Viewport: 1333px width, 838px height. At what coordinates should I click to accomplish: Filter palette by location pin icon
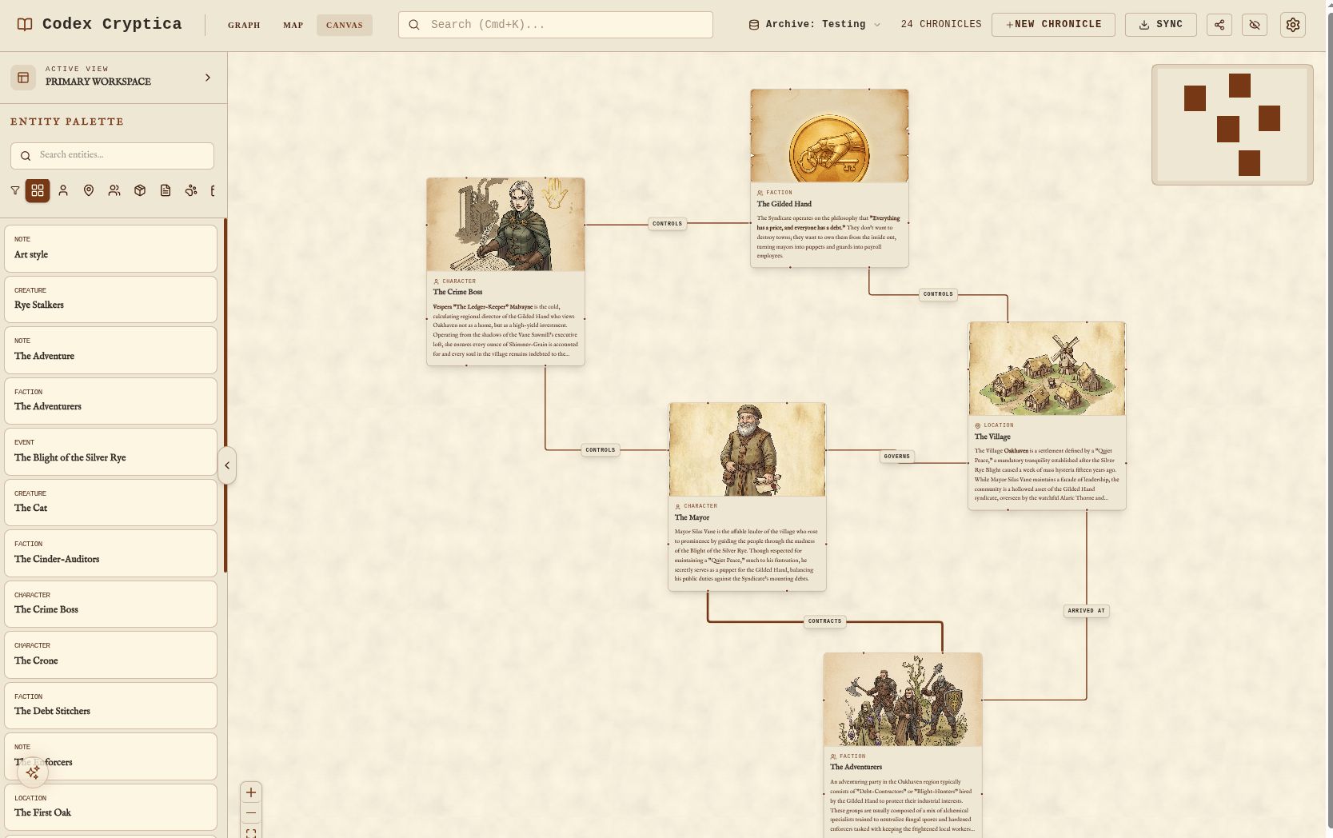[x=89, y=190]
